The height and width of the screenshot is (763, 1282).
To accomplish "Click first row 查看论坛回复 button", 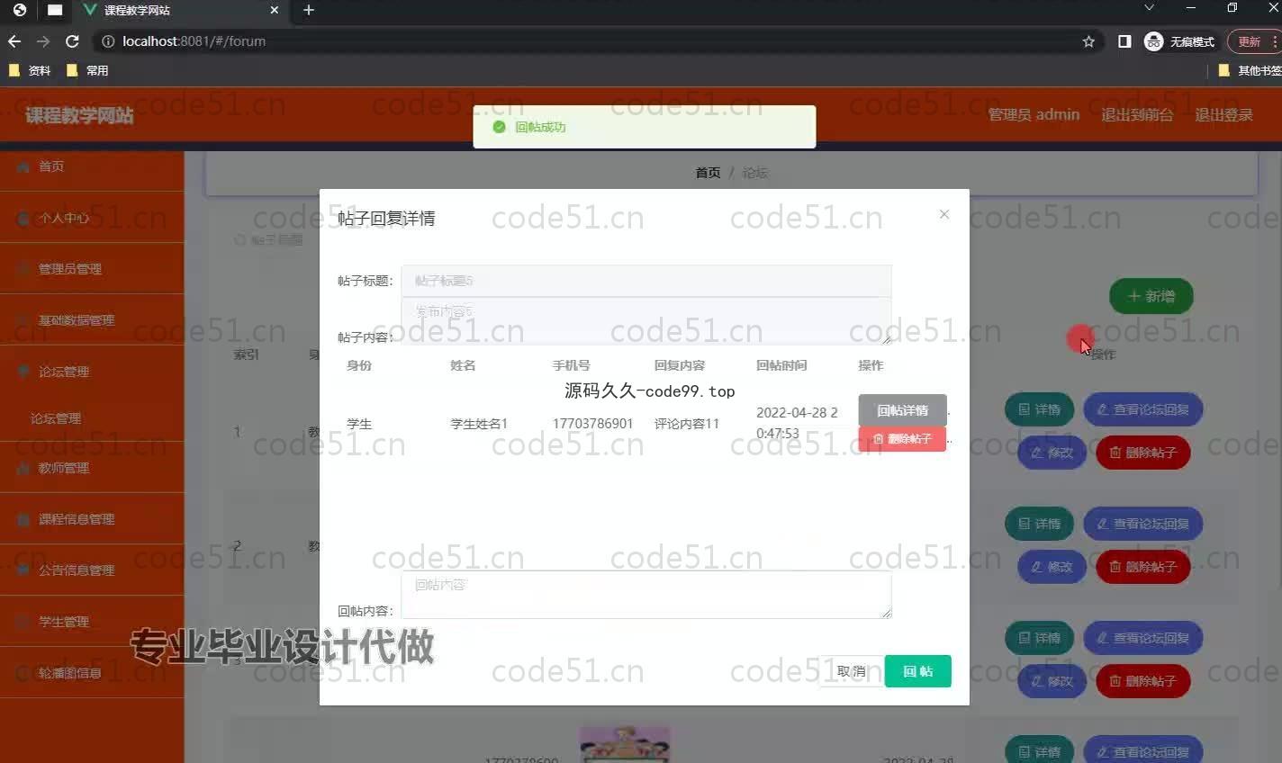I will point(1143,409).
